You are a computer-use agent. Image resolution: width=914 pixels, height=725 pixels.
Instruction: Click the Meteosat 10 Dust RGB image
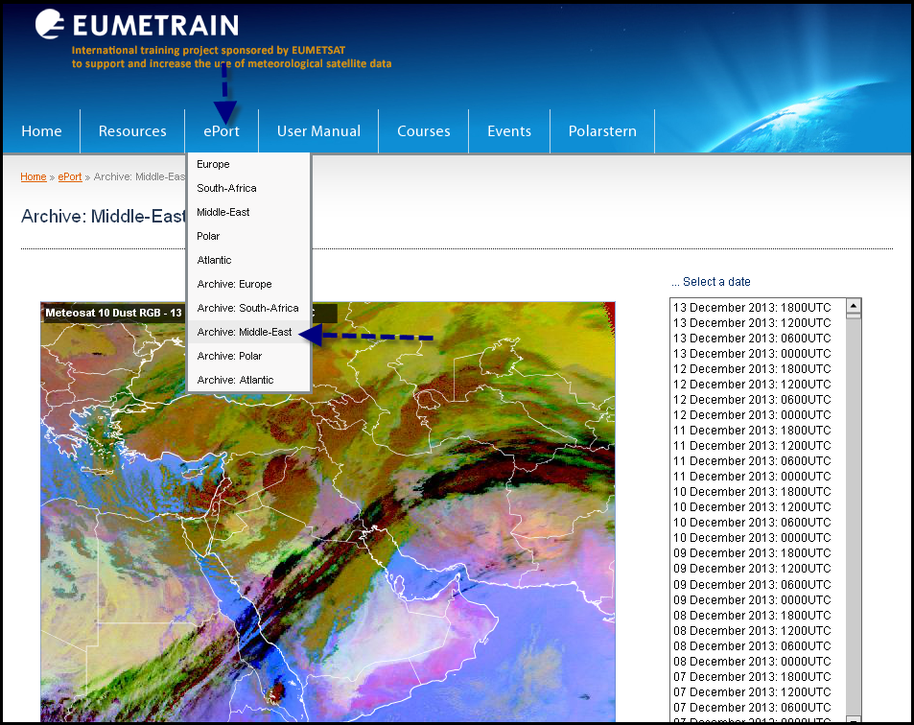[x=328, y=512]
